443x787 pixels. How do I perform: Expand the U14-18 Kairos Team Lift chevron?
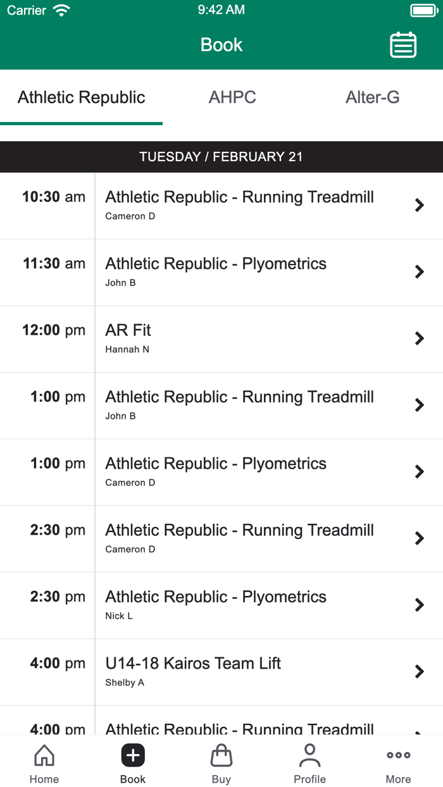(419, 671)
